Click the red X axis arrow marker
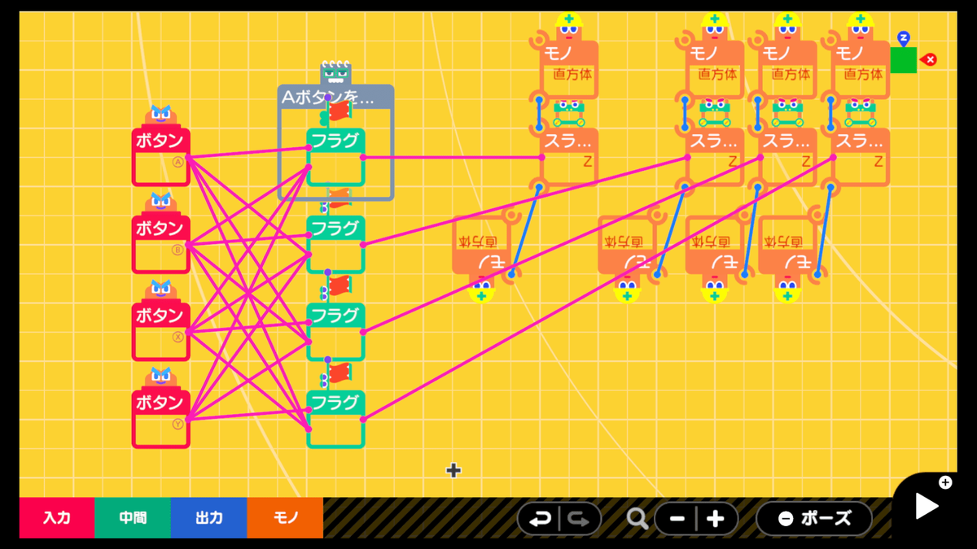The image size is (977, 549). coord(927,59)
